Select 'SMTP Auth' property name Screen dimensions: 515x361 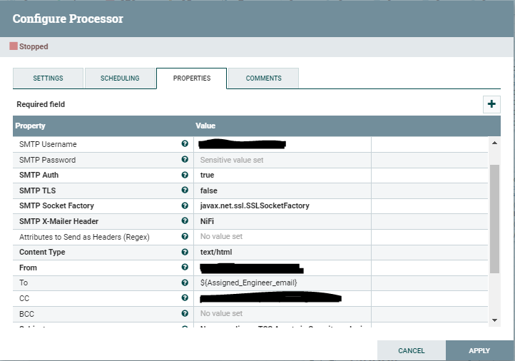39,175
